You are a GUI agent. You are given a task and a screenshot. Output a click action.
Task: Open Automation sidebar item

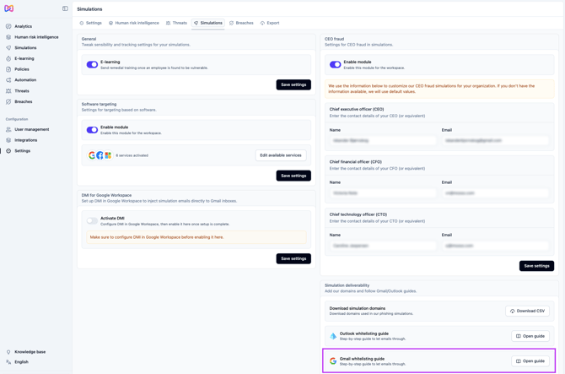pos(25,80)
